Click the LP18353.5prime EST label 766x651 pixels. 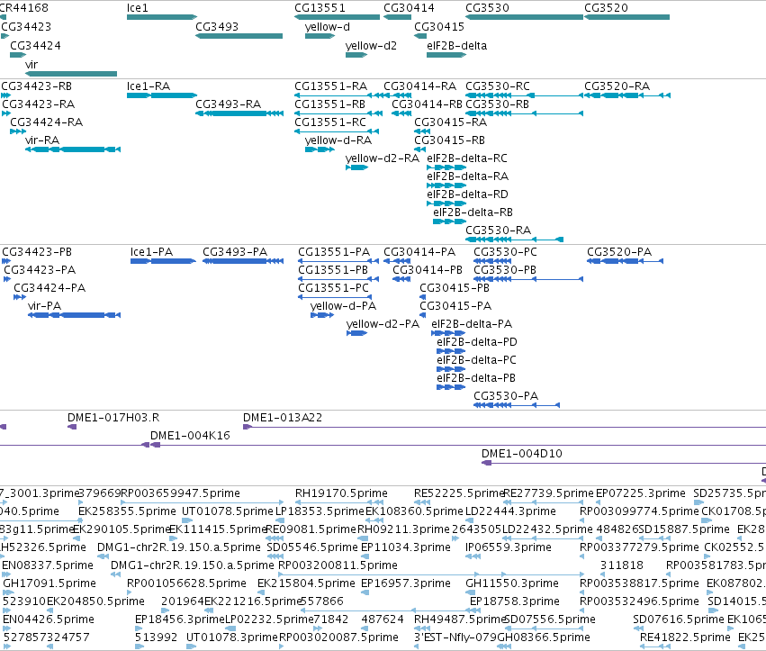click(320, 511)
